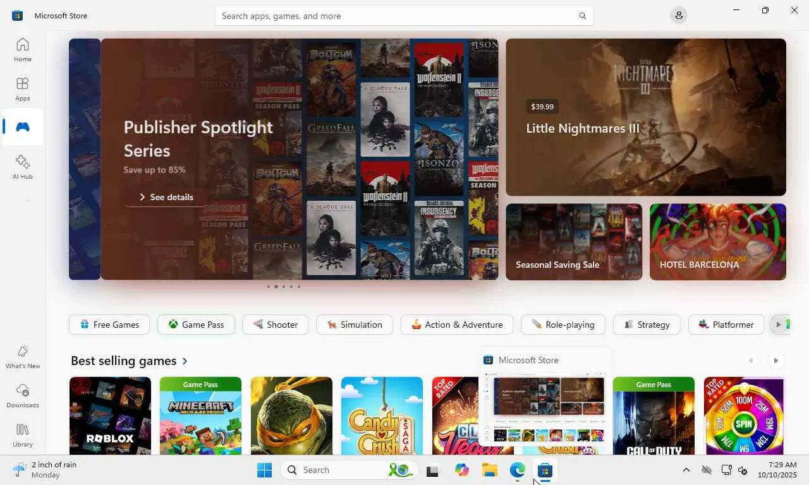Select the Role-playing category chip

click(563, 325)
